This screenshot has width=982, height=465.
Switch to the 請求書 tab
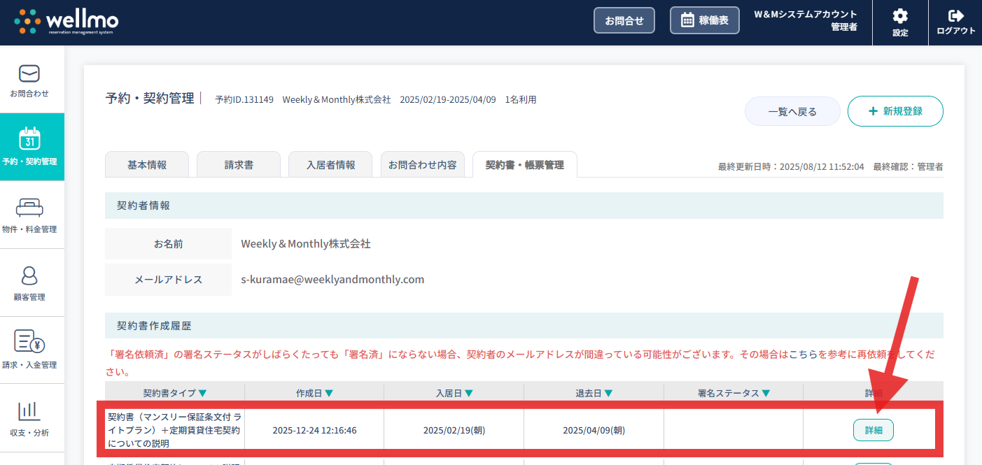(239, 165)
